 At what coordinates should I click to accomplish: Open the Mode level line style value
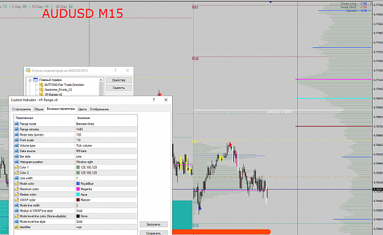click(106, 222)
